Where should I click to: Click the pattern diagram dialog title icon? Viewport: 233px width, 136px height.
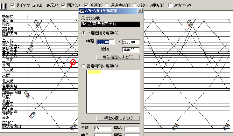pyautogui.click(x=81, y=11)
